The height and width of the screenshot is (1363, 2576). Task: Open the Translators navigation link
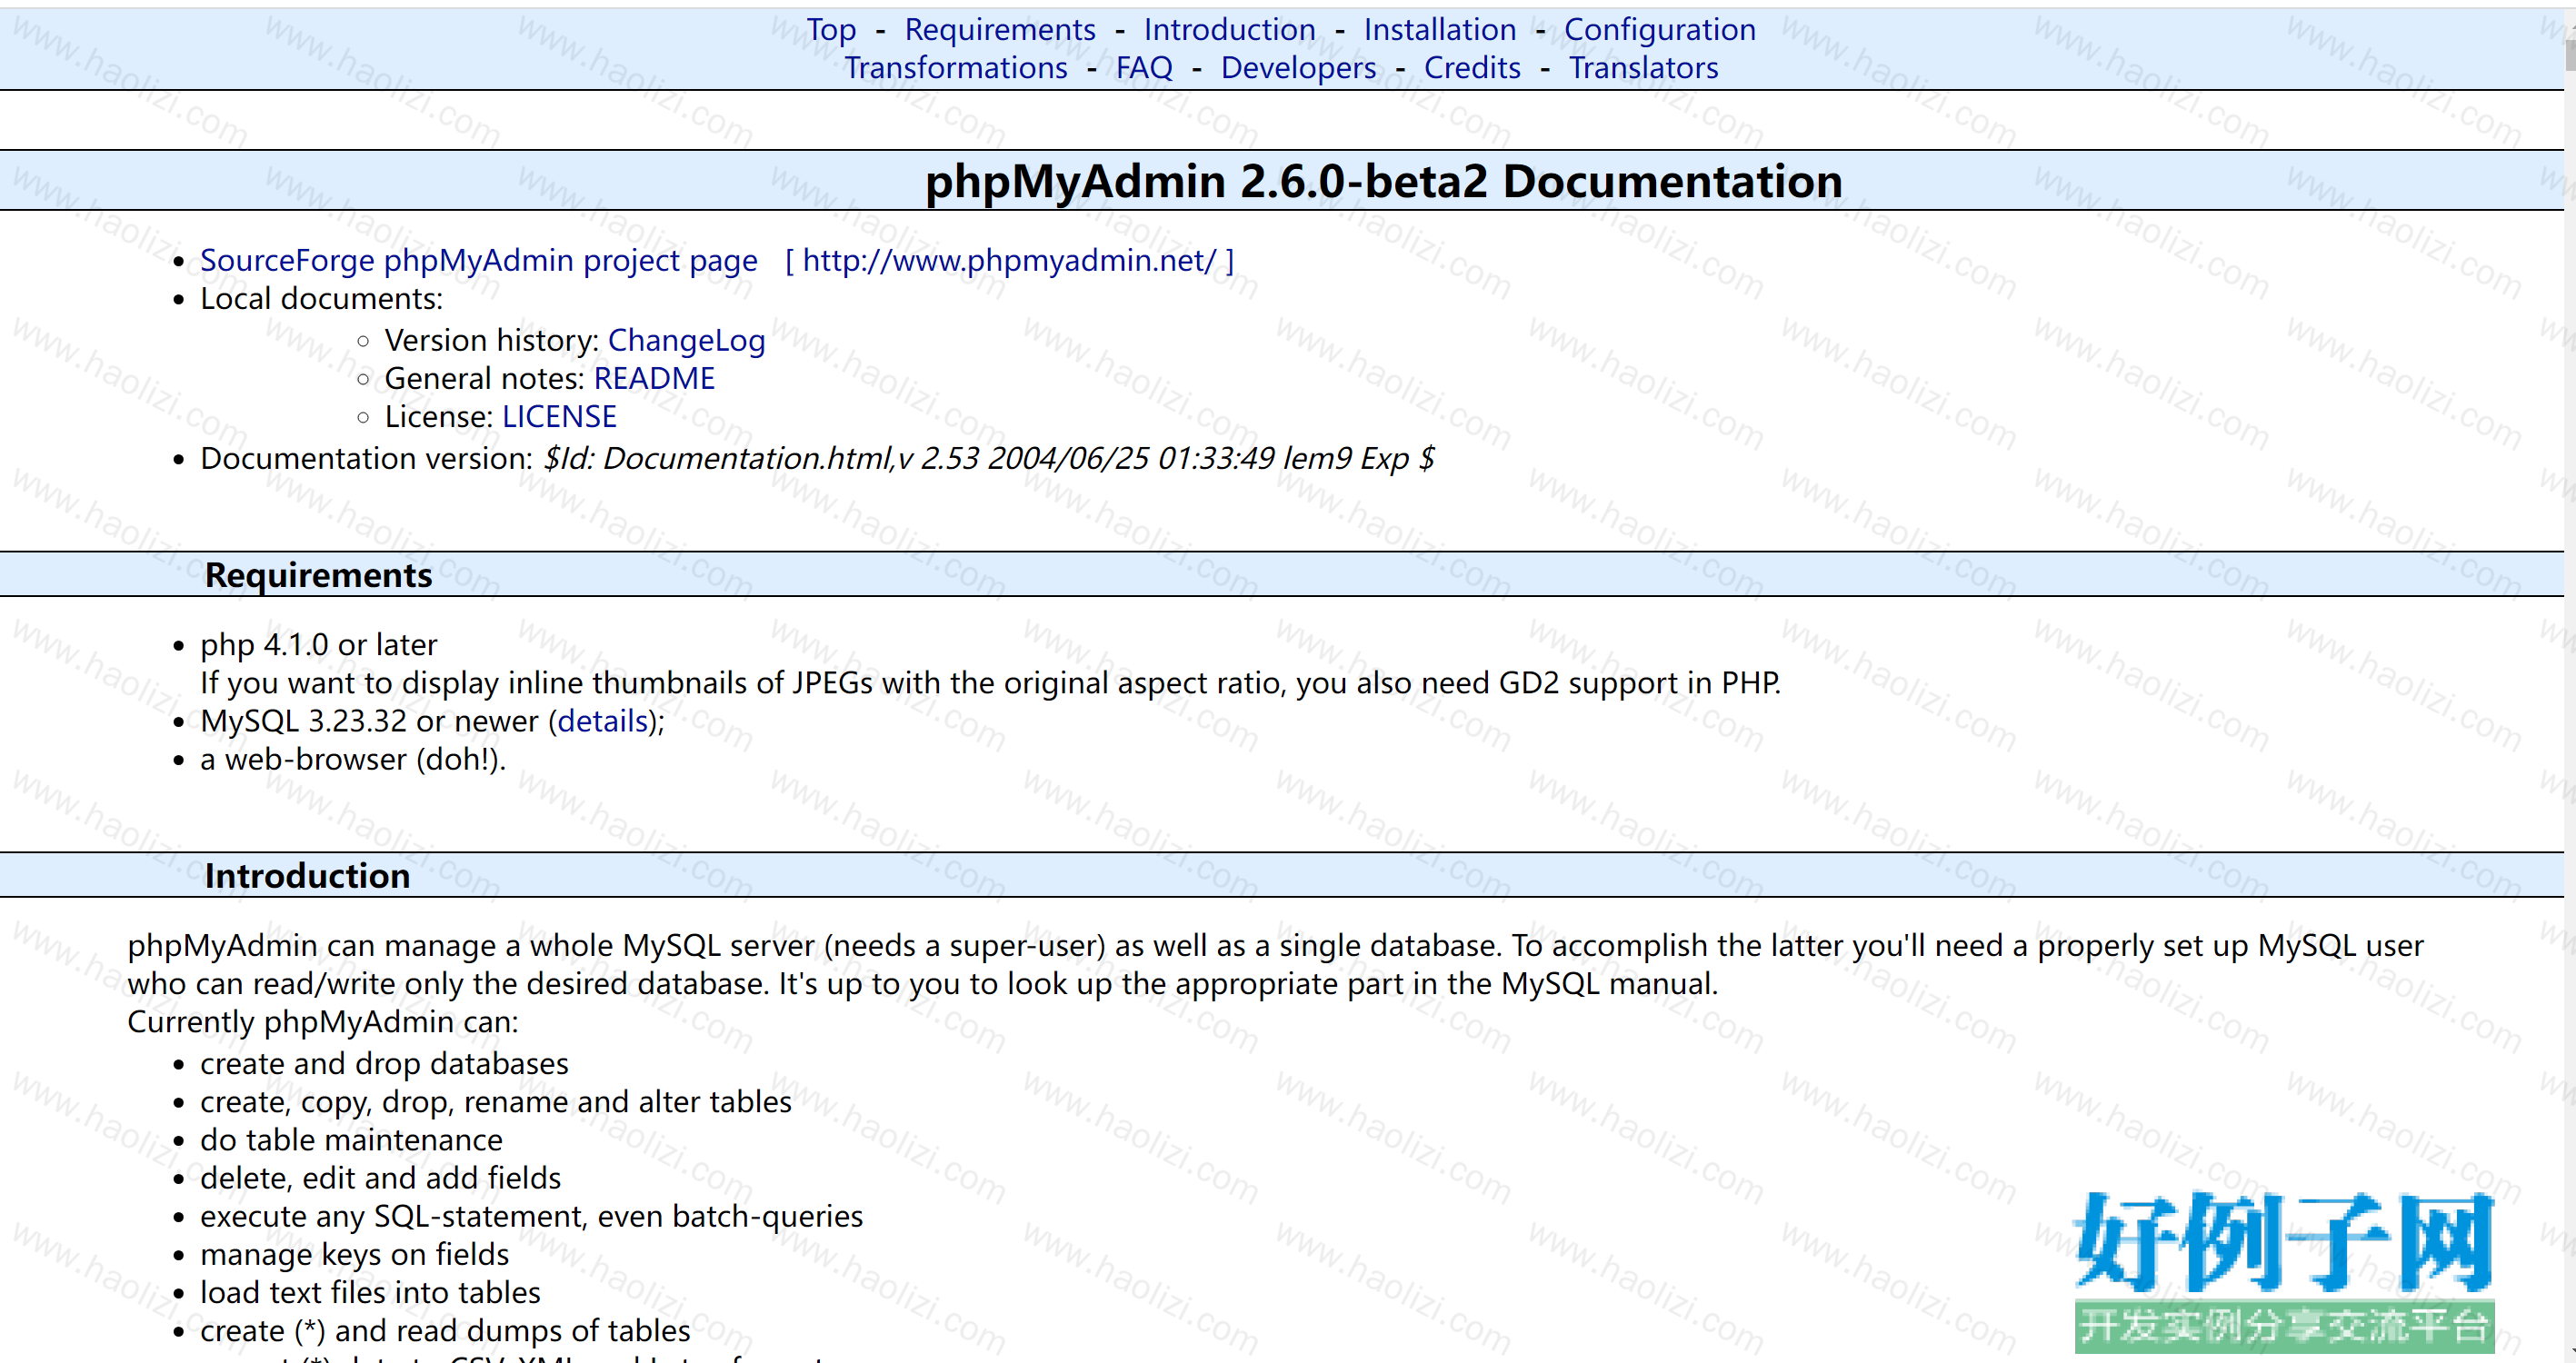coord(1643,68)
